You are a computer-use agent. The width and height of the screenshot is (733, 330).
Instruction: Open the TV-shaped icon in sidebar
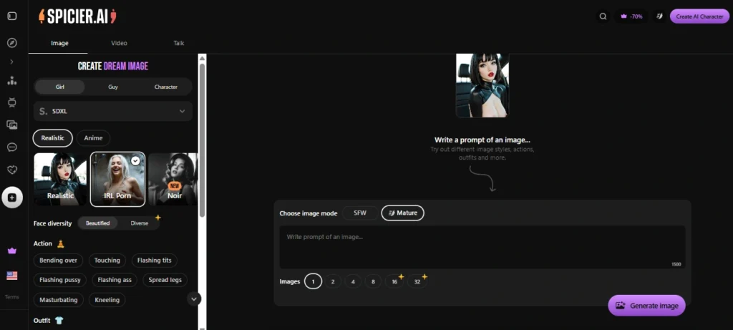12,103
